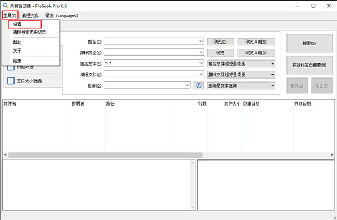Click the left arrow of the horizontal scrollbar
Screen dimensions: 337x220
point(6,155)
